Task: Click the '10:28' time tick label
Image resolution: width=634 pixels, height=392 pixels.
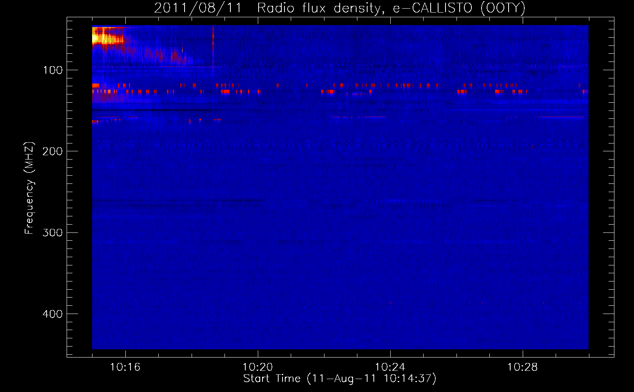Action: [x=522, y=367]
